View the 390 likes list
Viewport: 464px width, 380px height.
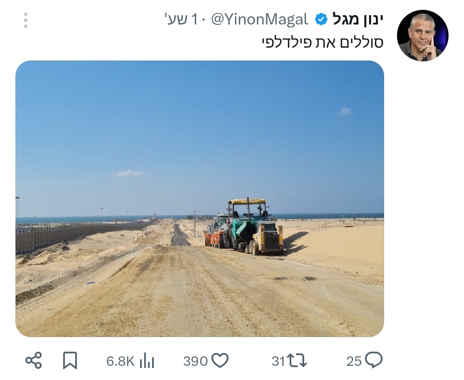click(x=196, y=361)
